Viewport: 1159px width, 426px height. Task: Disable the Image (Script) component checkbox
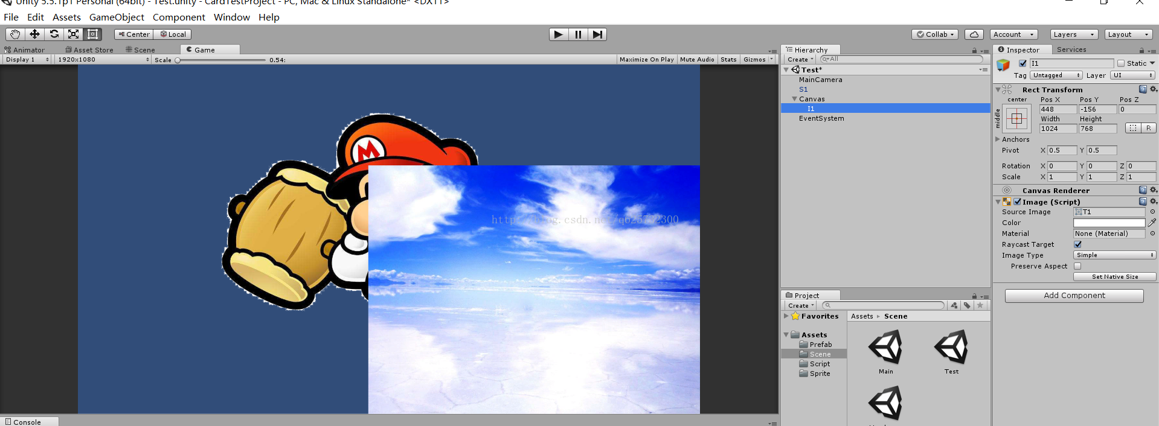click(x=1018, y=202)
